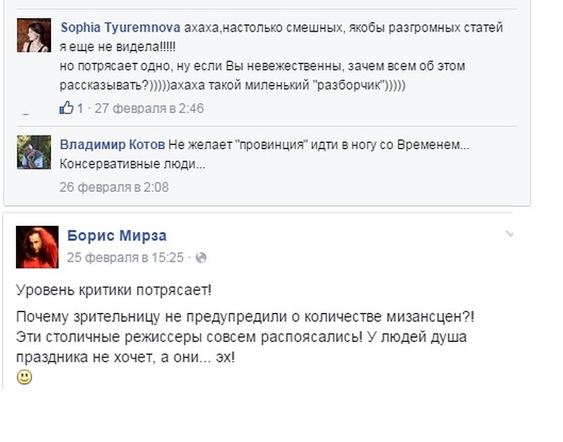This screenshot has height=442, width=563.
Task: Open Владимир Котов's profile name link
Action: (x=113, y=144)
